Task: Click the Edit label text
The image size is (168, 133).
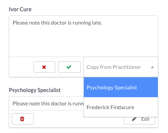Action: click(x=145, y=119)
